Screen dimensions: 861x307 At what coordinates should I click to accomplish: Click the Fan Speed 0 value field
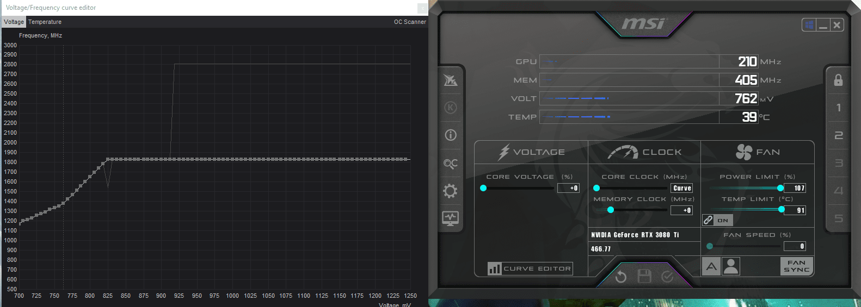click(x=795, y=246)
